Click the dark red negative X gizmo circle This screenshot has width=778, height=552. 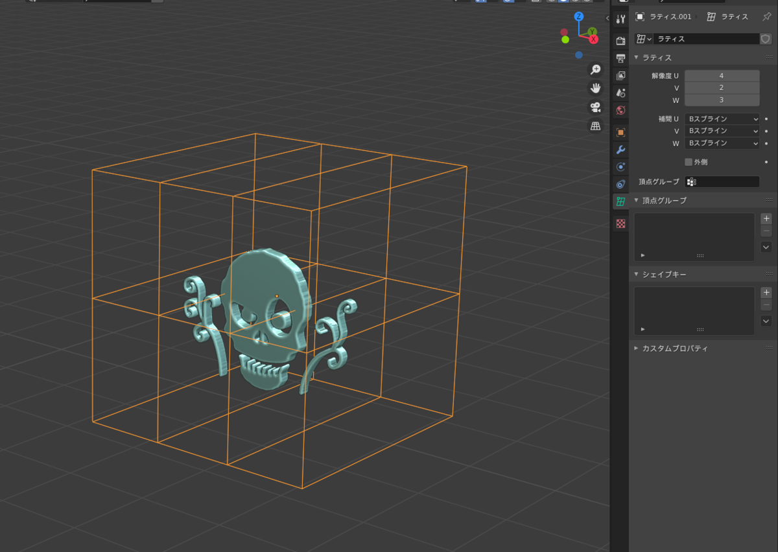[564, 32]
